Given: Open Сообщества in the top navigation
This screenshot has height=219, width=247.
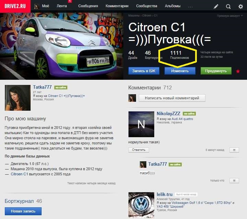Looking at the screenshot, I should coord(146,6).
